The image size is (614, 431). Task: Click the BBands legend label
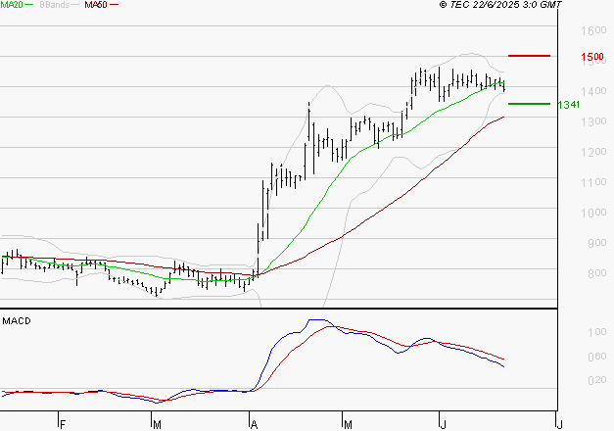[x=55, y=5]
